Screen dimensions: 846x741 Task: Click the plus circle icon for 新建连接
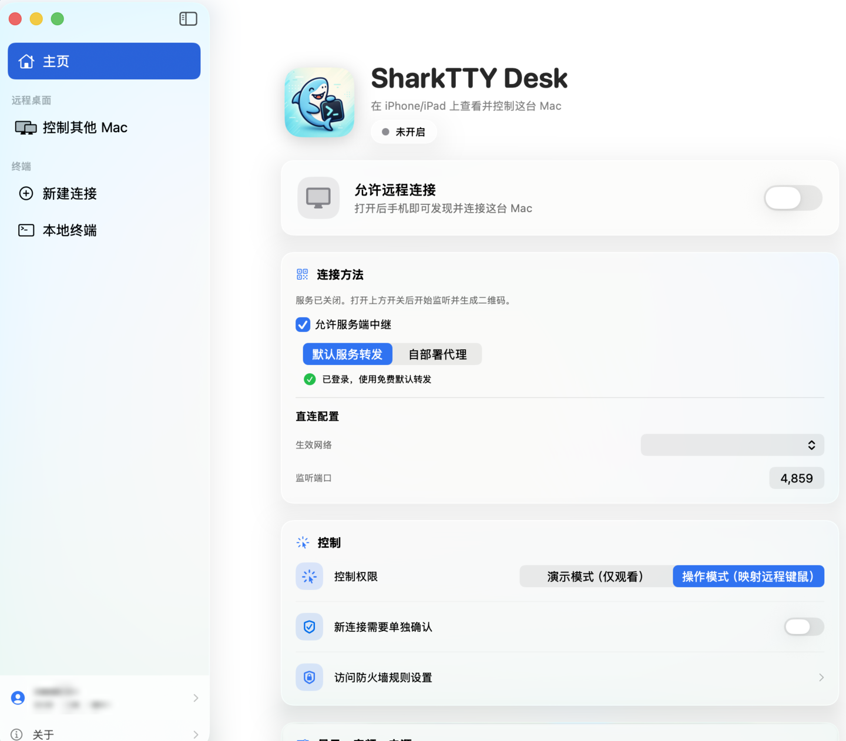point(26,193)
